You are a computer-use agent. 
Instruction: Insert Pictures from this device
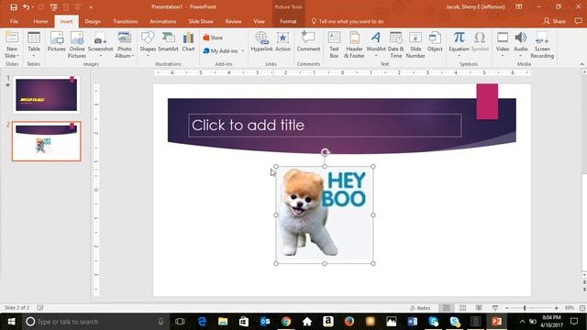click(57, 42)
